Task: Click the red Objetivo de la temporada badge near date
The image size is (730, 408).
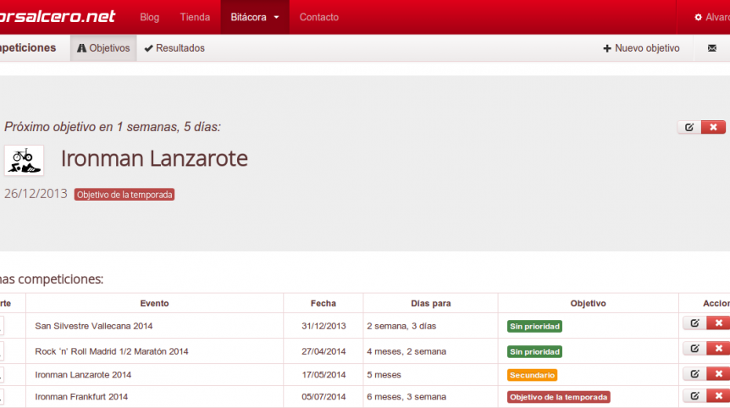Action: point(124,195)
